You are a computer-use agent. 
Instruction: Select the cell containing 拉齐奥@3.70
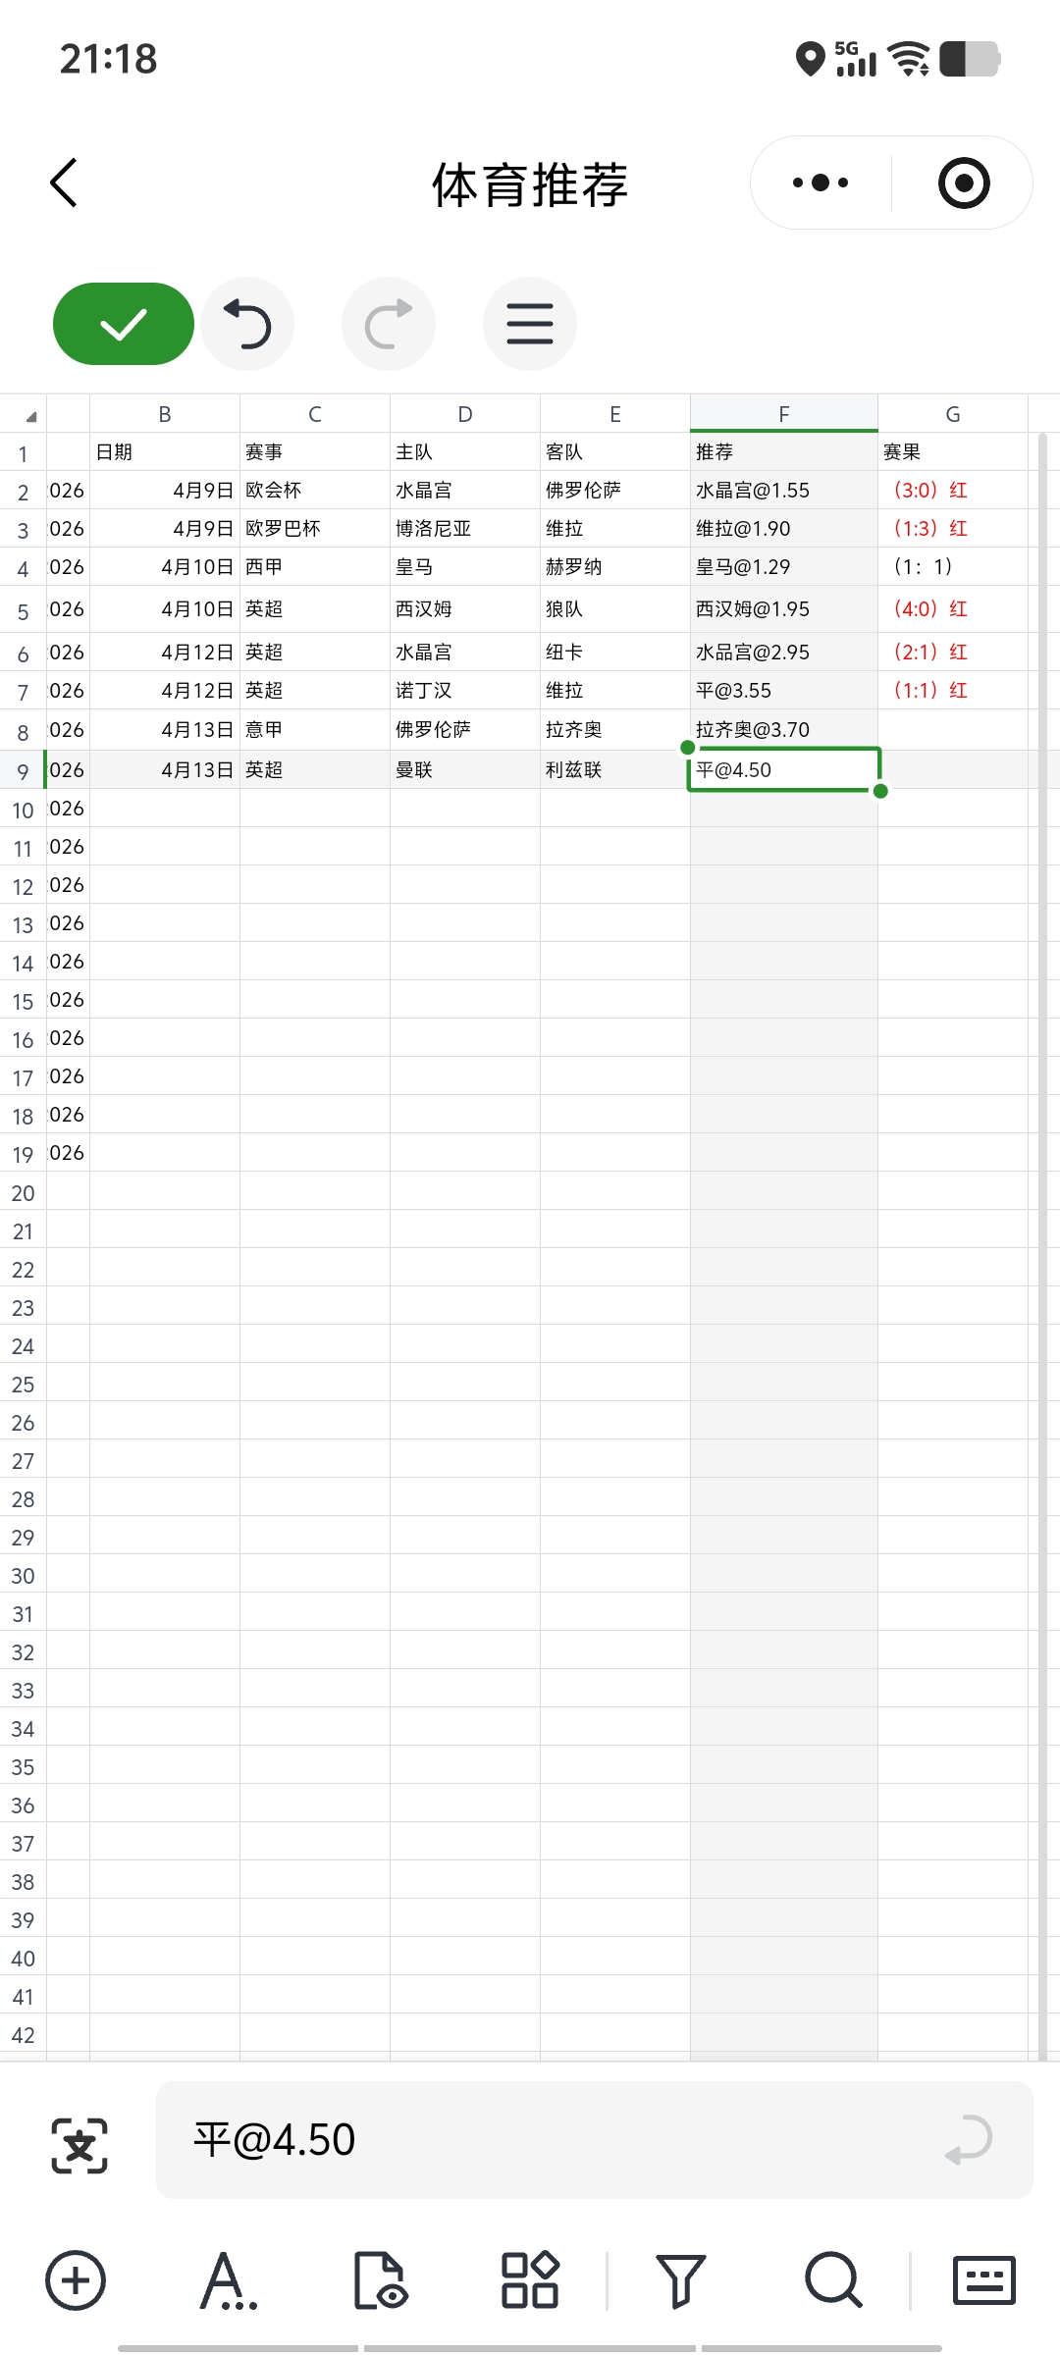(x=783, y=729)
